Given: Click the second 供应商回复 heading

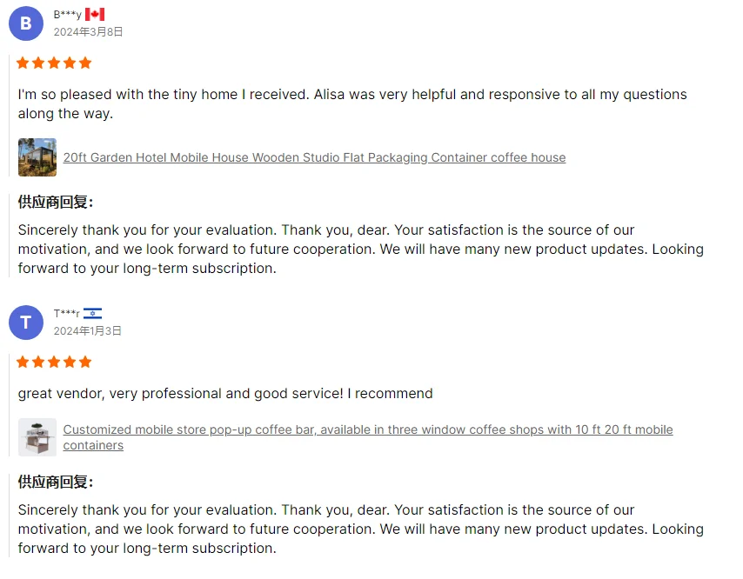Looking at the screenshot, I should click(x=56, y=482).
